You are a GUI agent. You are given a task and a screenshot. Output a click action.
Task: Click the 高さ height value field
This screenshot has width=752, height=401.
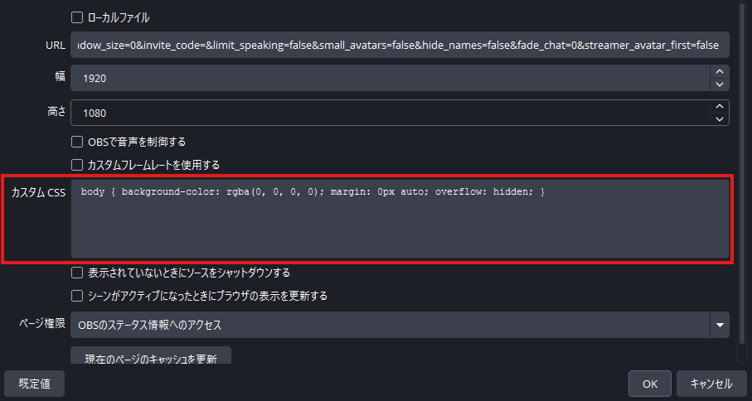pos(390,113)
